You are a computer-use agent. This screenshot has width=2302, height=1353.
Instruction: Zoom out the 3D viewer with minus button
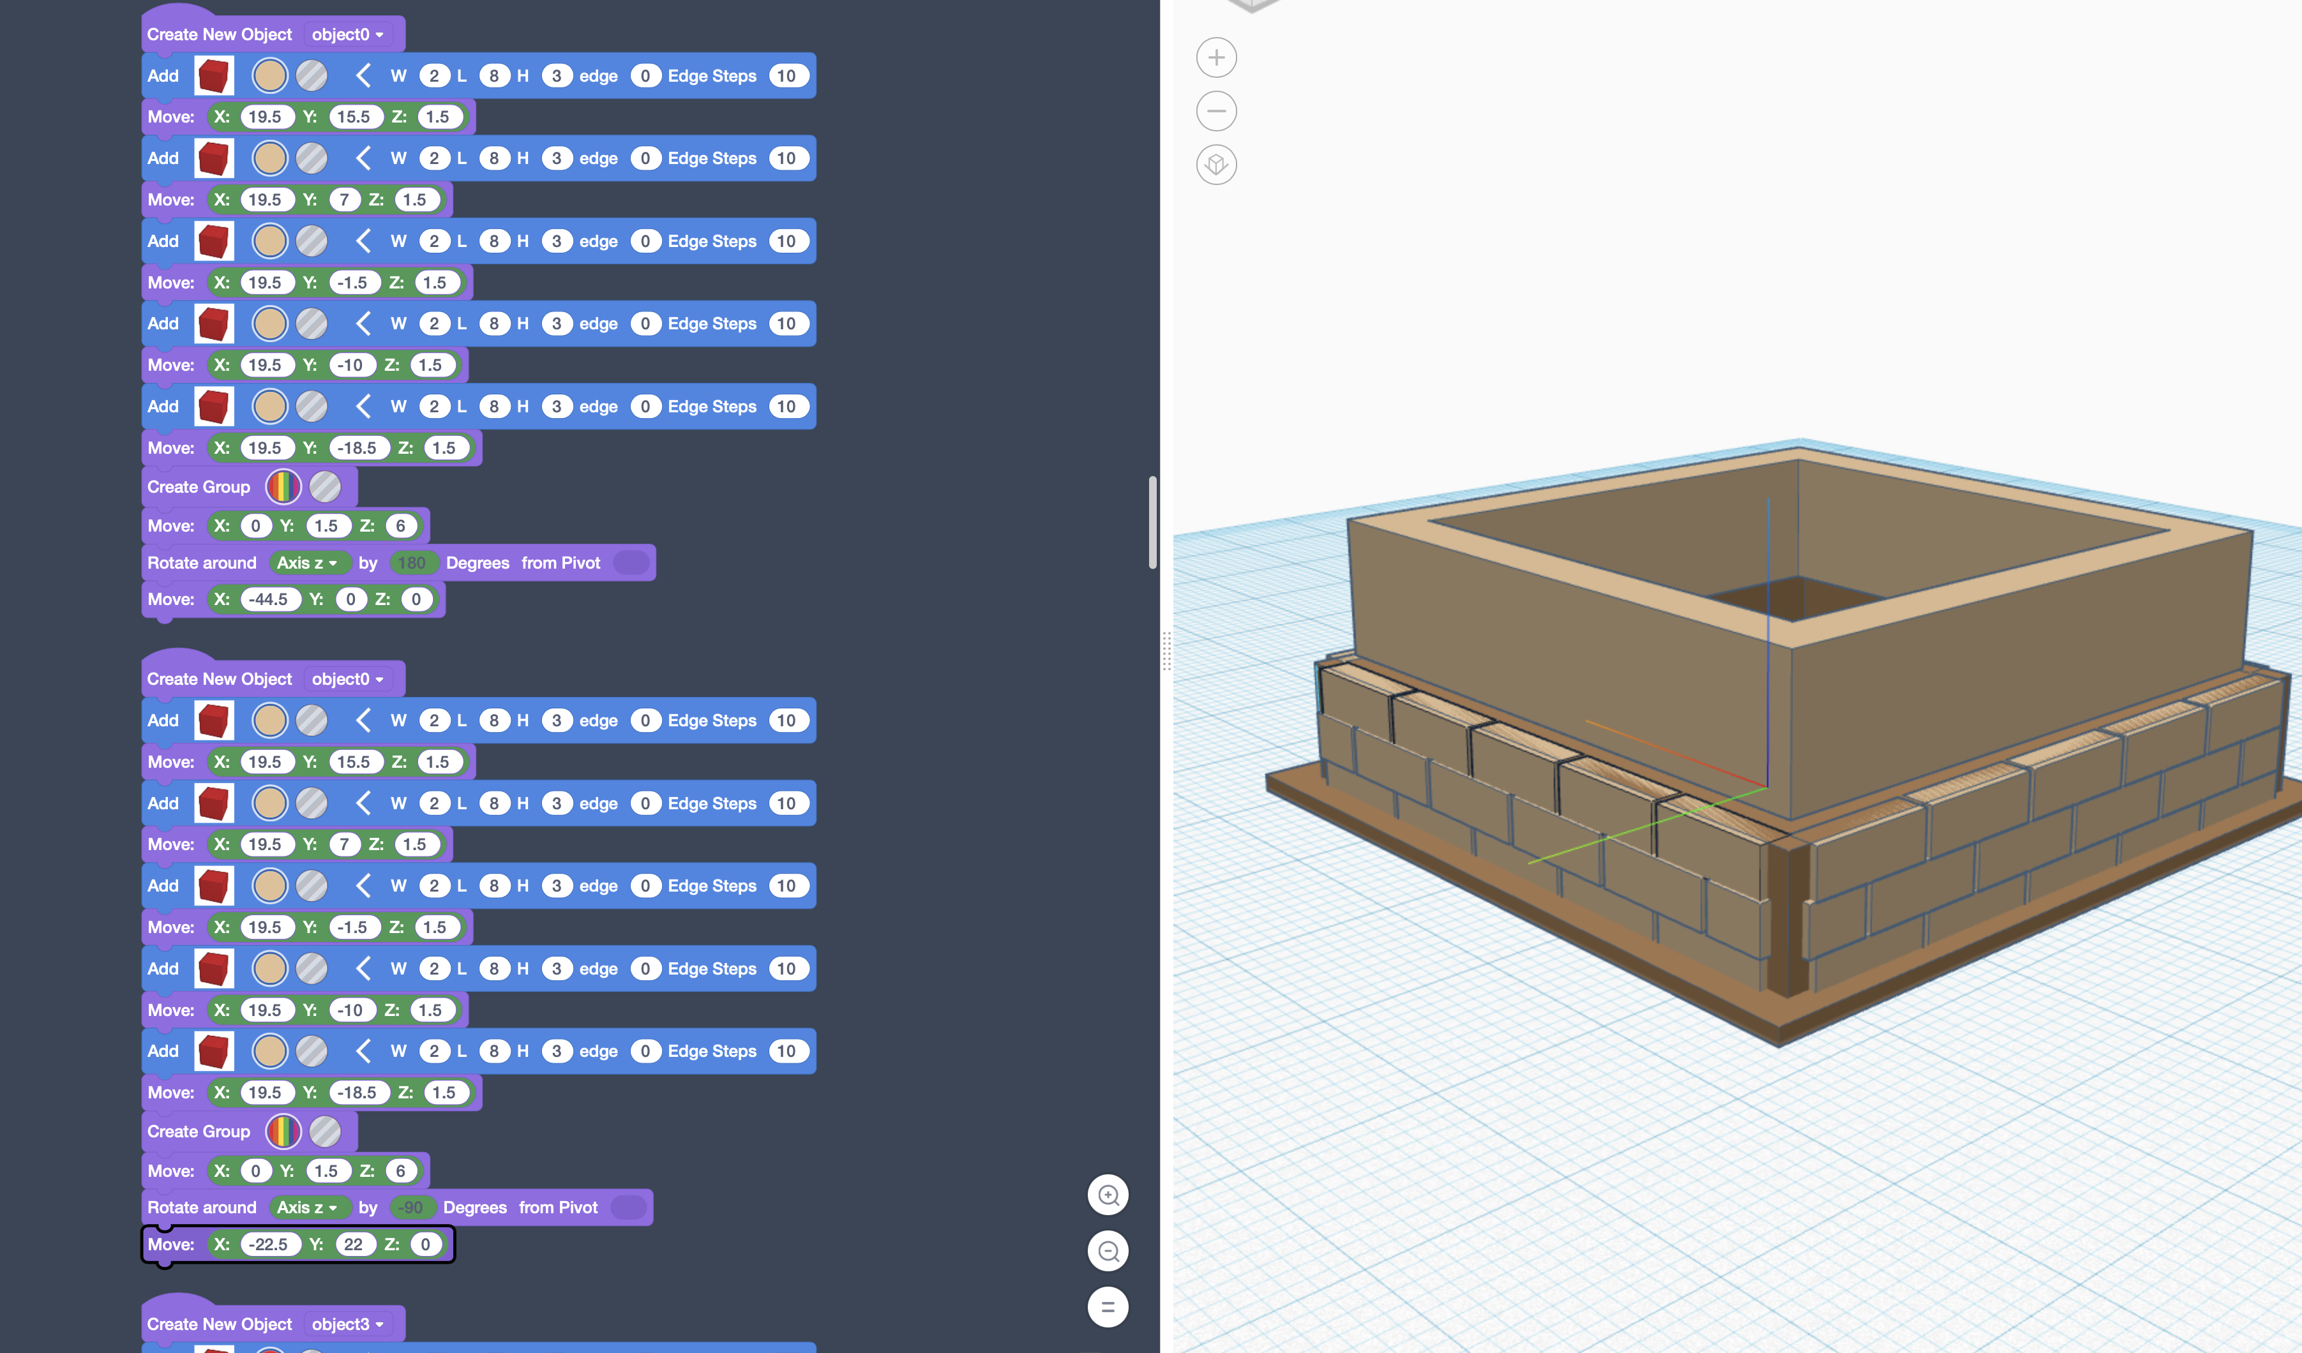(x=1216, y=112)
